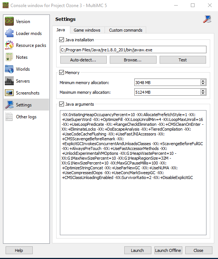This screenshot has height=259, width=218.
Task: Toggle the Memory checkbox
Action: coord(62,72)
